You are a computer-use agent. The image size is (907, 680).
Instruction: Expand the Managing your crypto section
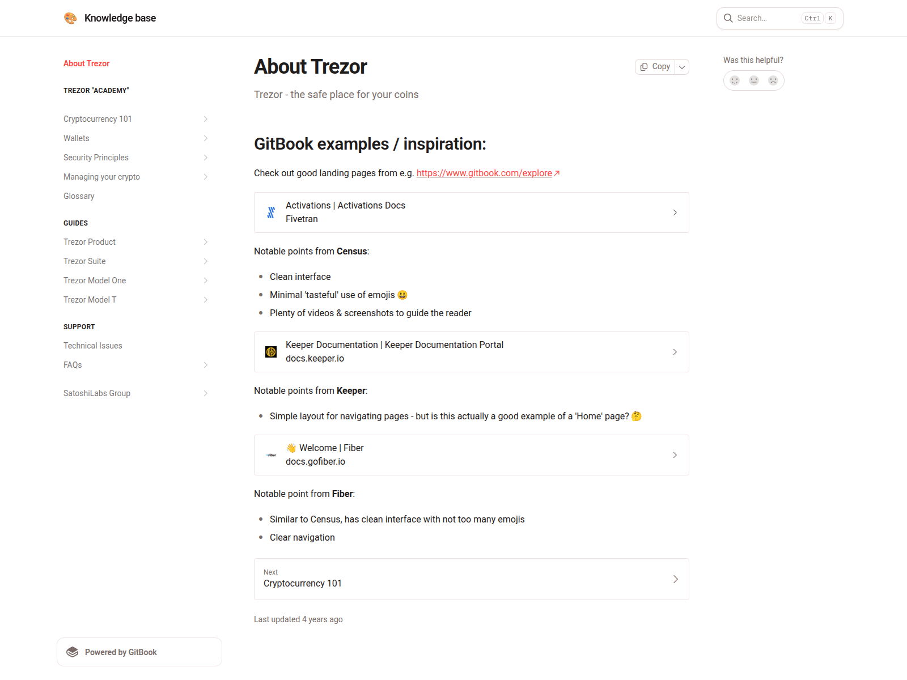coord(206,177)
